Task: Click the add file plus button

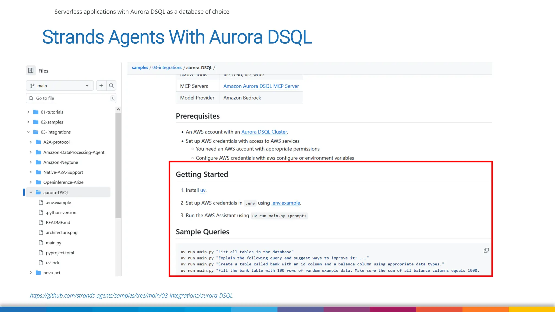Action: tap(101, 86)
